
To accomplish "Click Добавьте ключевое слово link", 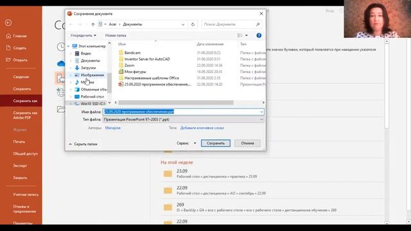I will point(202,128).
